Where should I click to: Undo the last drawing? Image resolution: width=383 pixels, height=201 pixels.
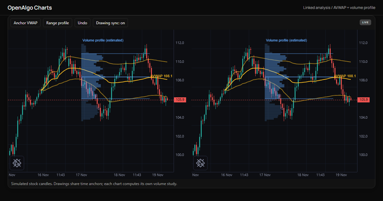point(82,23)
